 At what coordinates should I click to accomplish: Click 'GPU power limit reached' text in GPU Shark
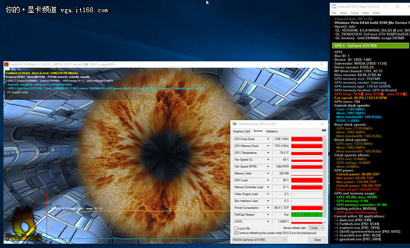(x=357, y=212)
